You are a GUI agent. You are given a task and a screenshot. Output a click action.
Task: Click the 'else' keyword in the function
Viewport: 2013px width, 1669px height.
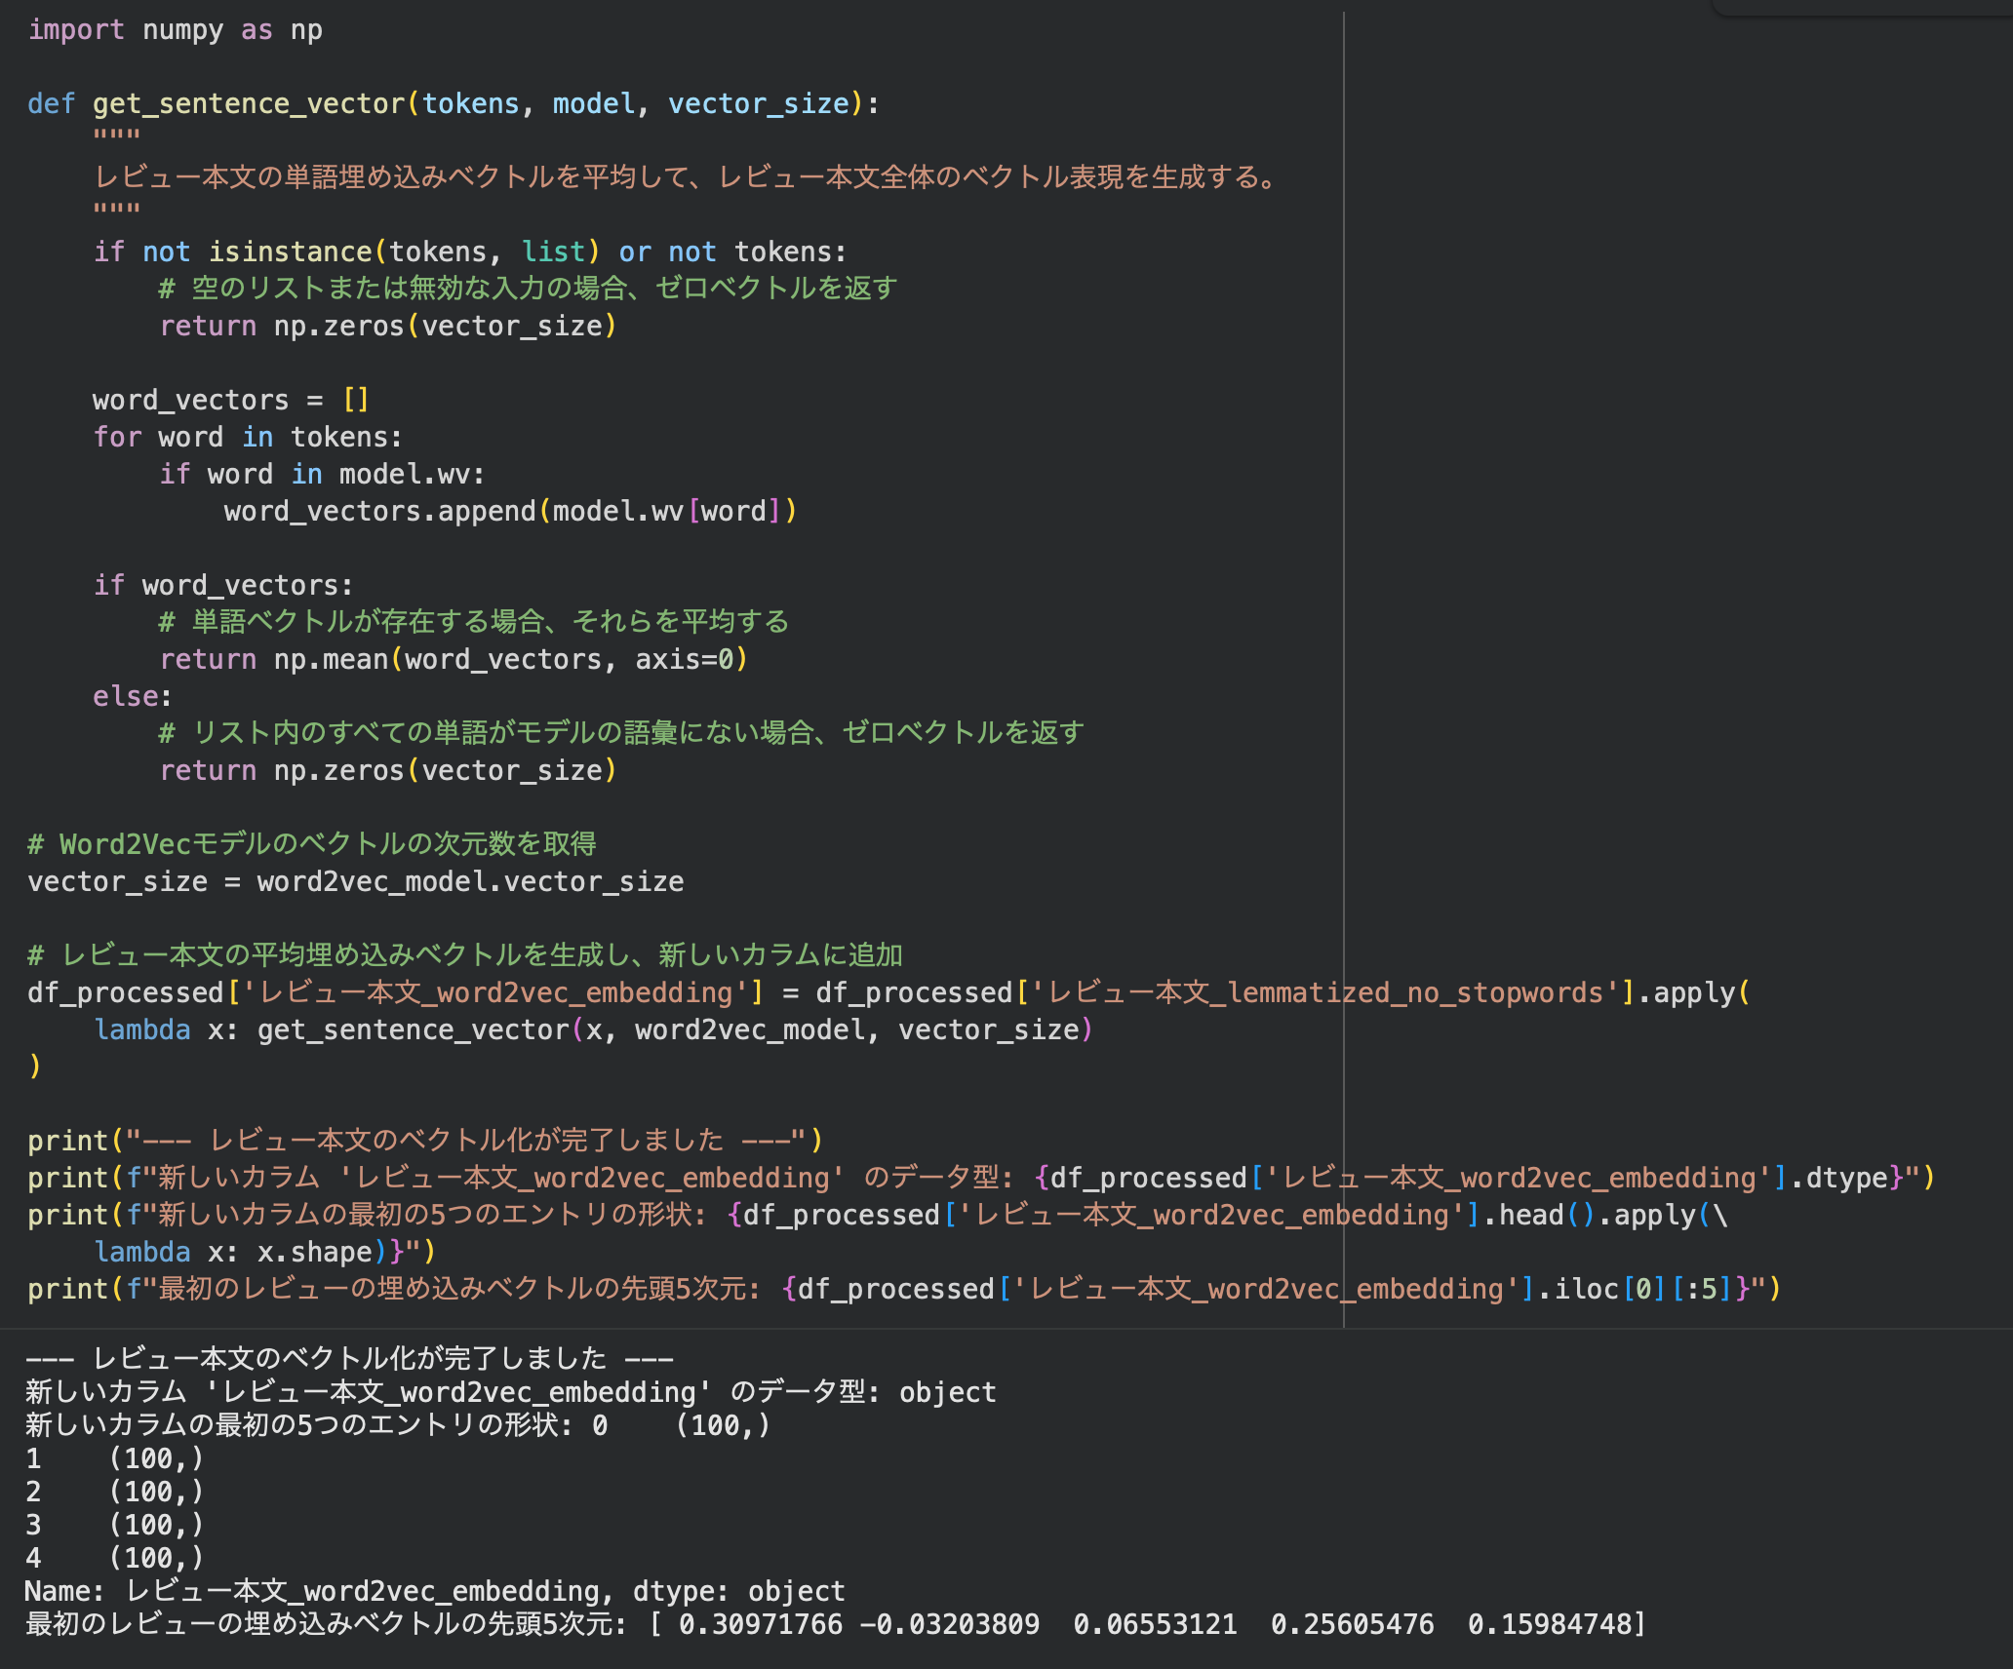126,697
